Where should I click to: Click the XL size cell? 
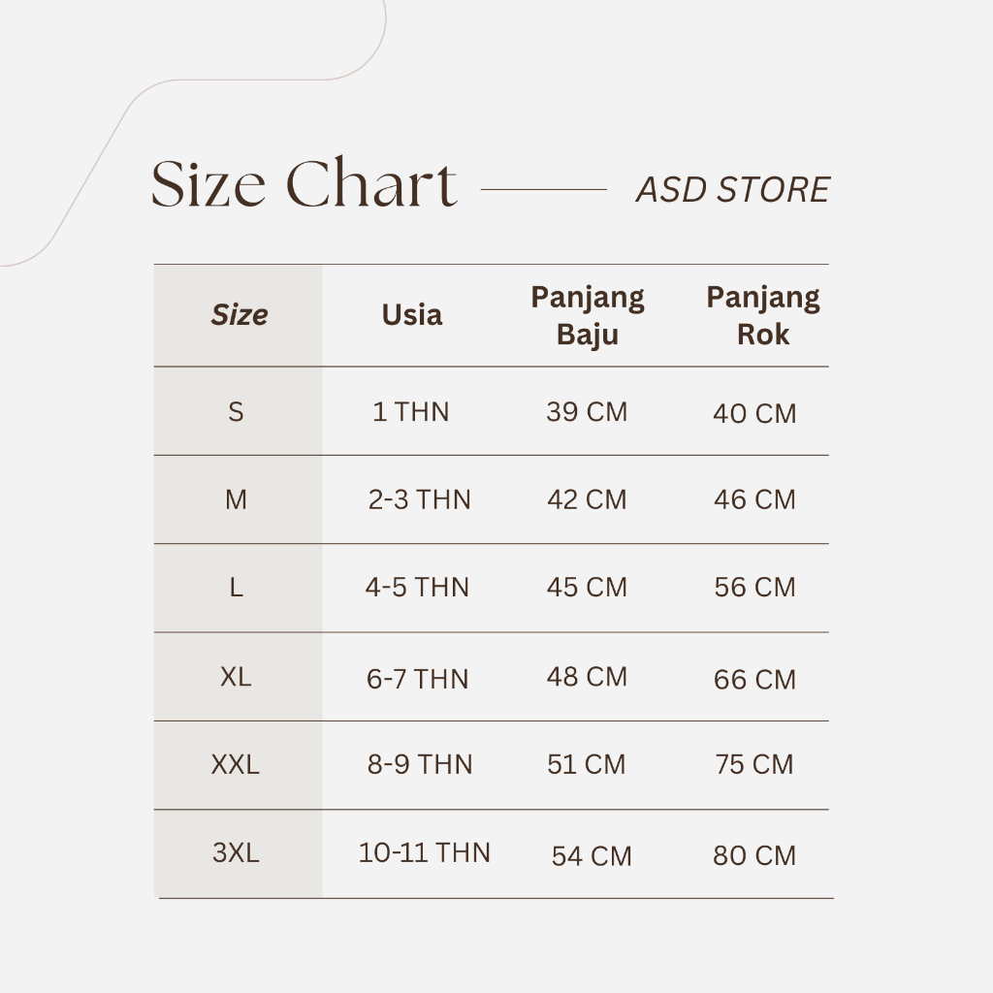[x=236, y=677]
